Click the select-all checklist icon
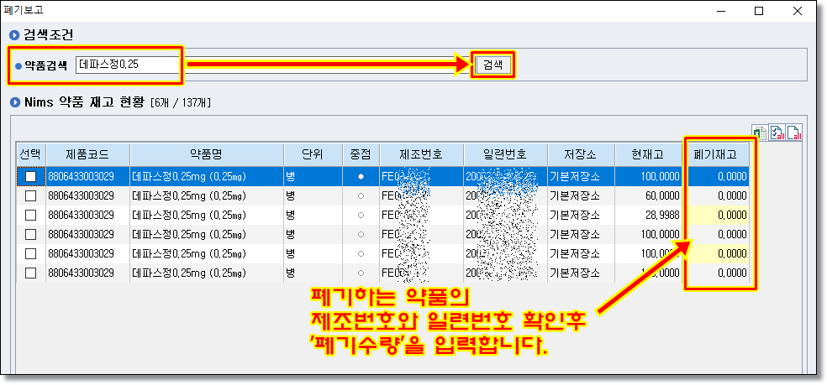 (x=777, y=133)
